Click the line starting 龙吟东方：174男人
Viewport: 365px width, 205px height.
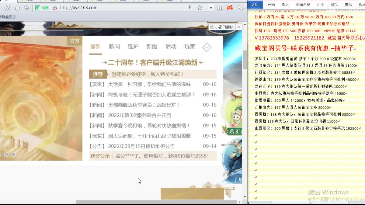305,66
